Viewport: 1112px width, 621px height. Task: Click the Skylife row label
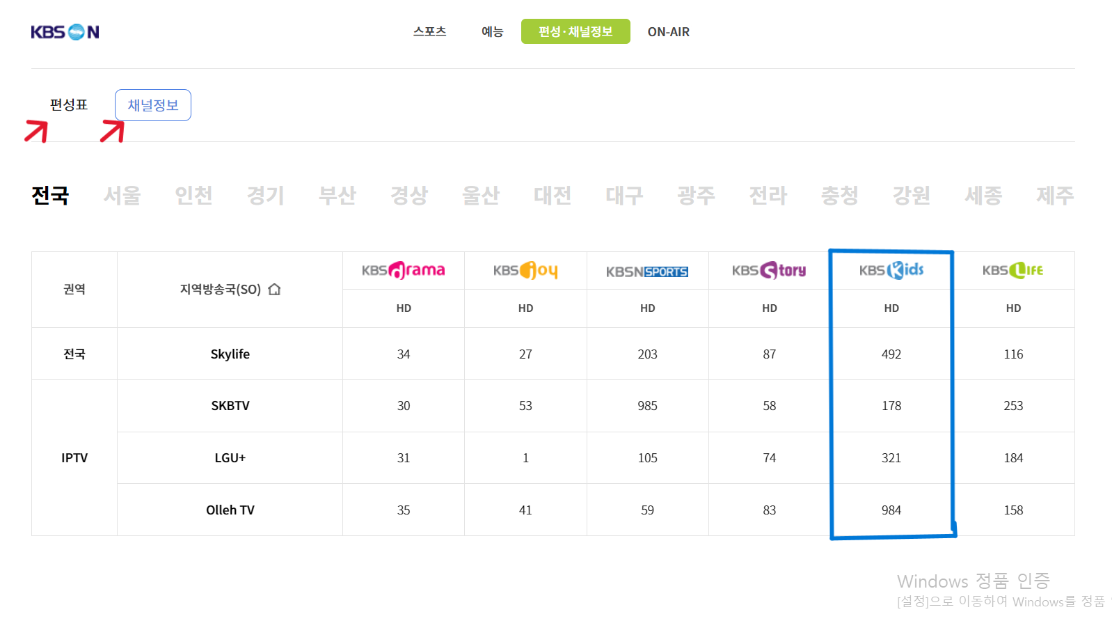click(230, 354)
